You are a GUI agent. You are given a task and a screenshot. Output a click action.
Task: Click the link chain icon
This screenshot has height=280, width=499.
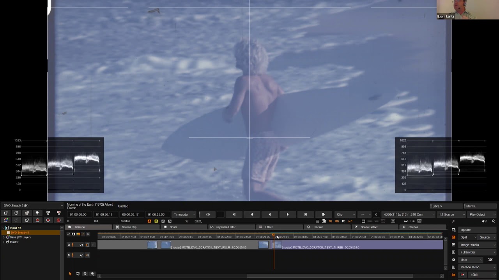406,221
